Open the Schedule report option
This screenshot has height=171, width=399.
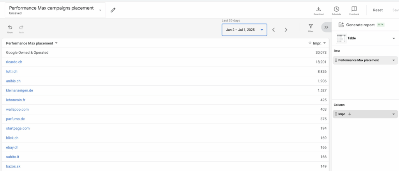click(x=336, y=11)
